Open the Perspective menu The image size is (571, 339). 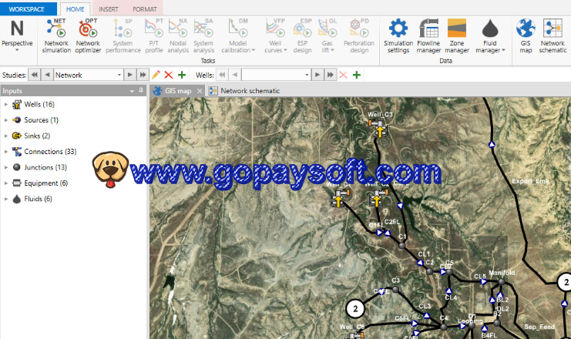(x=17, y=35)
